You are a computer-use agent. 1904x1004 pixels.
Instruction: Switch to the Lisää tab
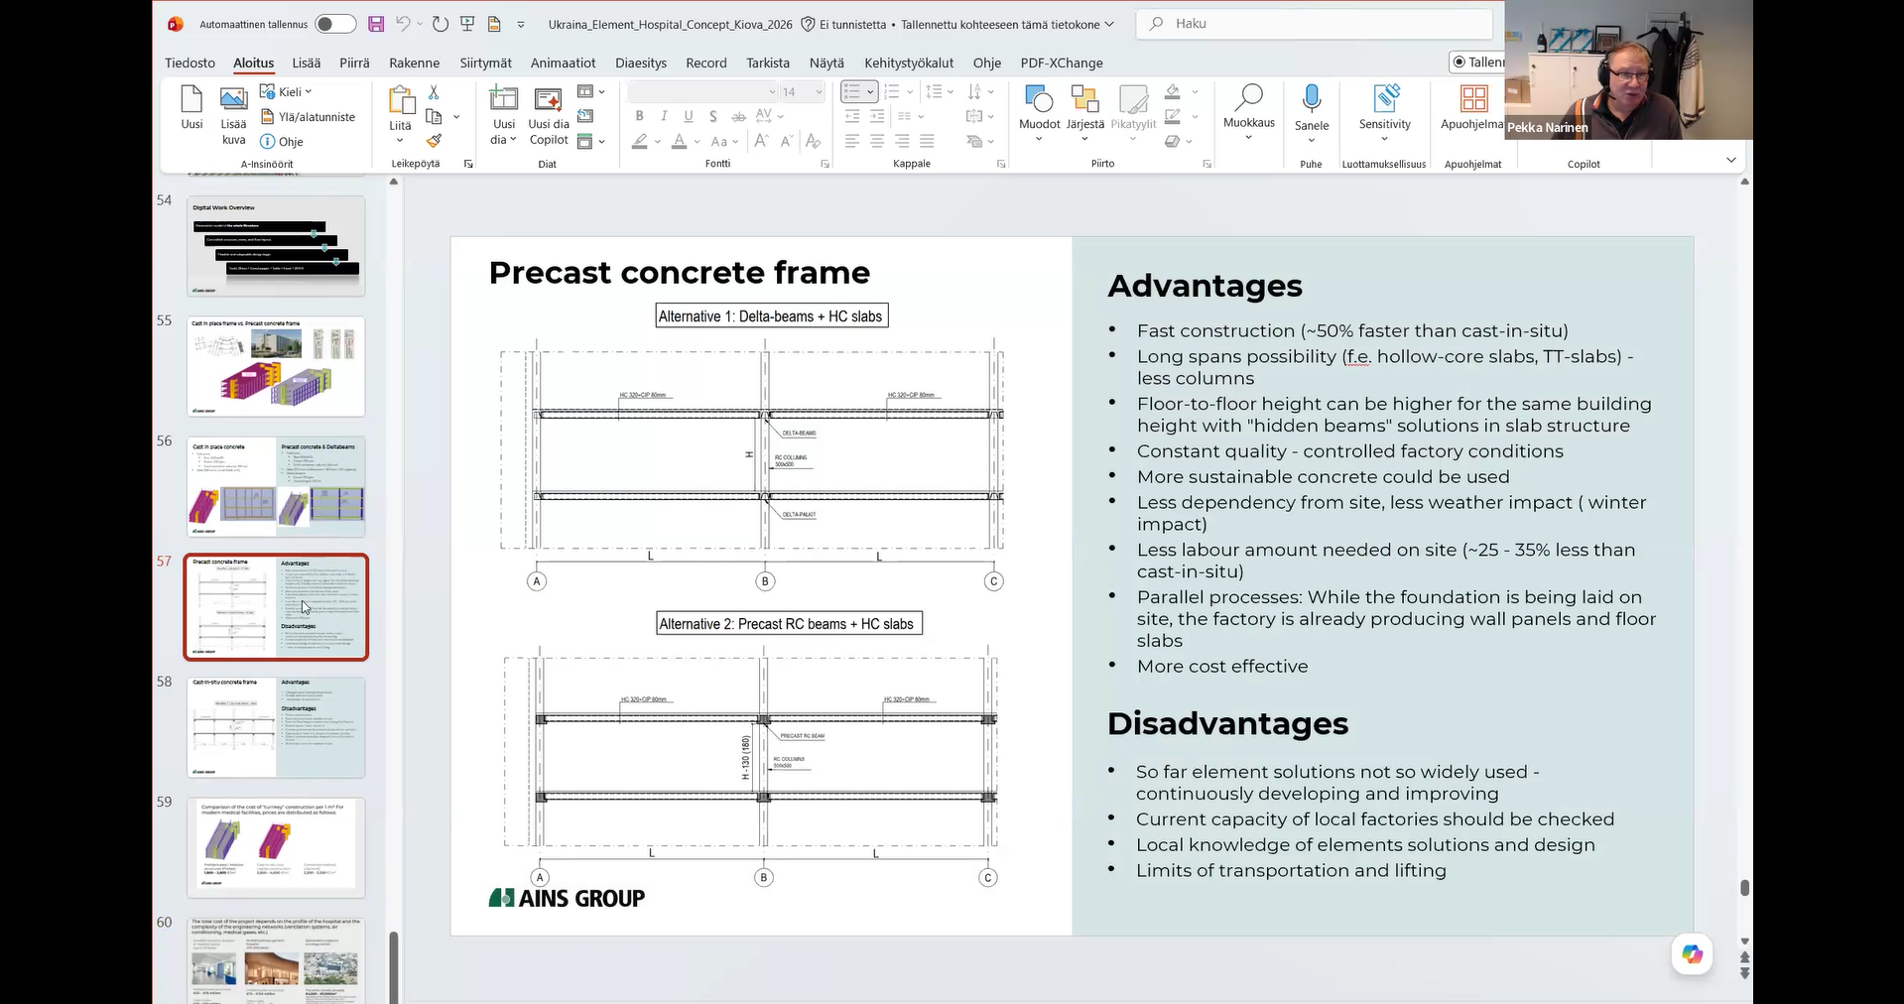click(x=307, y=63)
